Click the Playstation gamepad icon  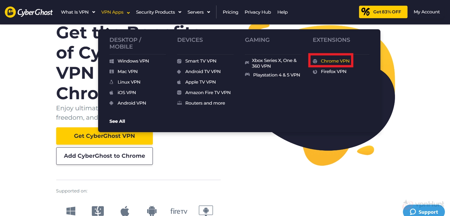point(247,74)
